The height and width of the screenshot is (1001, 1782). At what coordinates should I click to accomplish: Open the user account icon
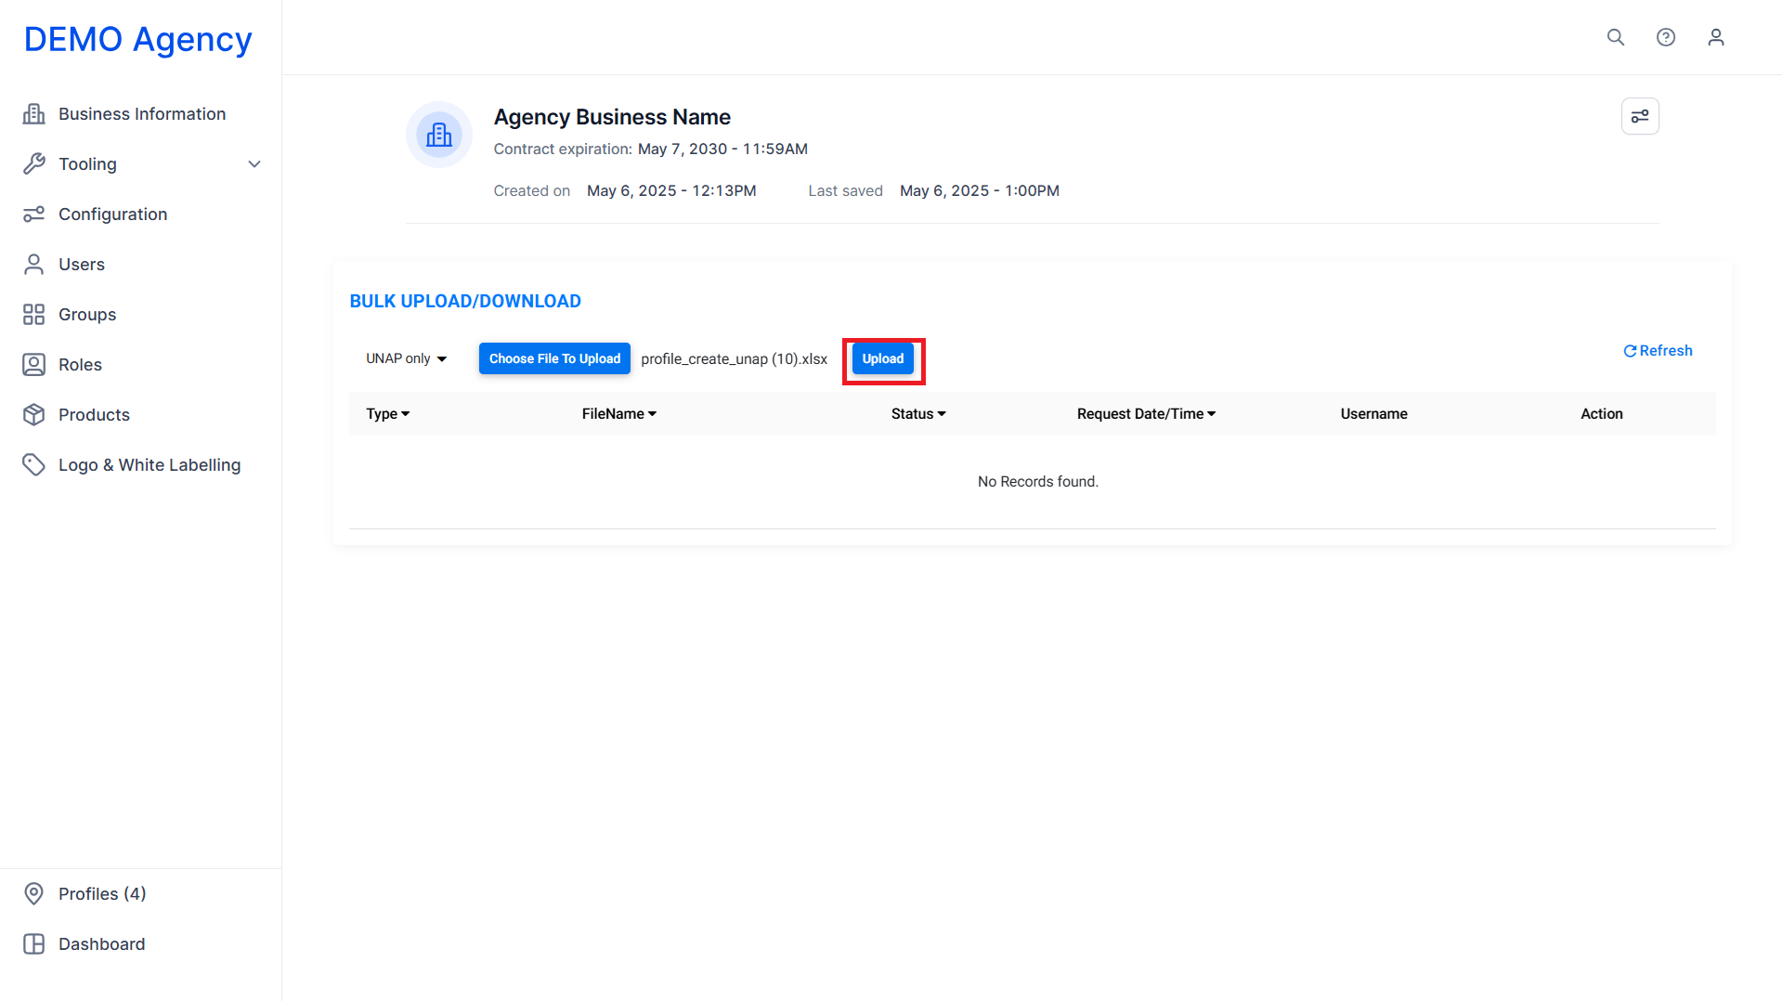(1716, 37)
